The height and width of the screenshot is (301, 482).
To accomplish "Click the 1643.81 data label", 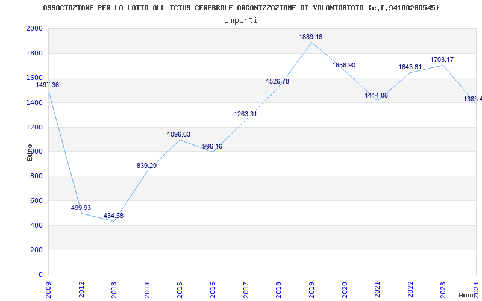I will [410, 67].
